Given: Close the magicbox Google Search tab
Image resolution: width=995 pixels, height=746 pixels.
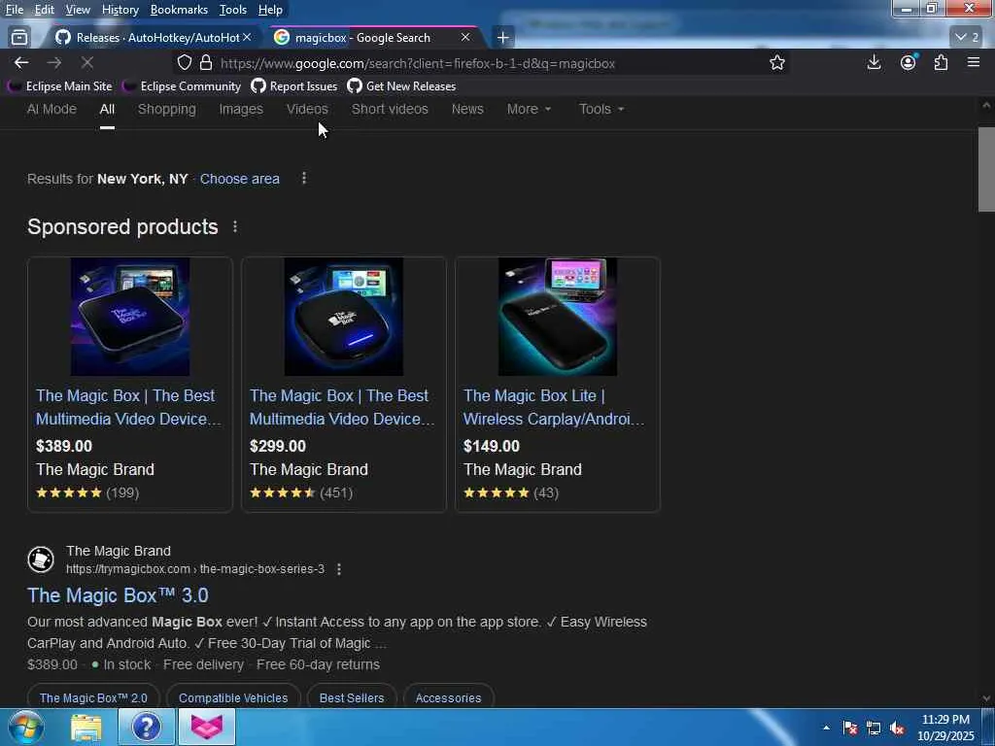Looking at the screenshot, I should coord(465,38).
